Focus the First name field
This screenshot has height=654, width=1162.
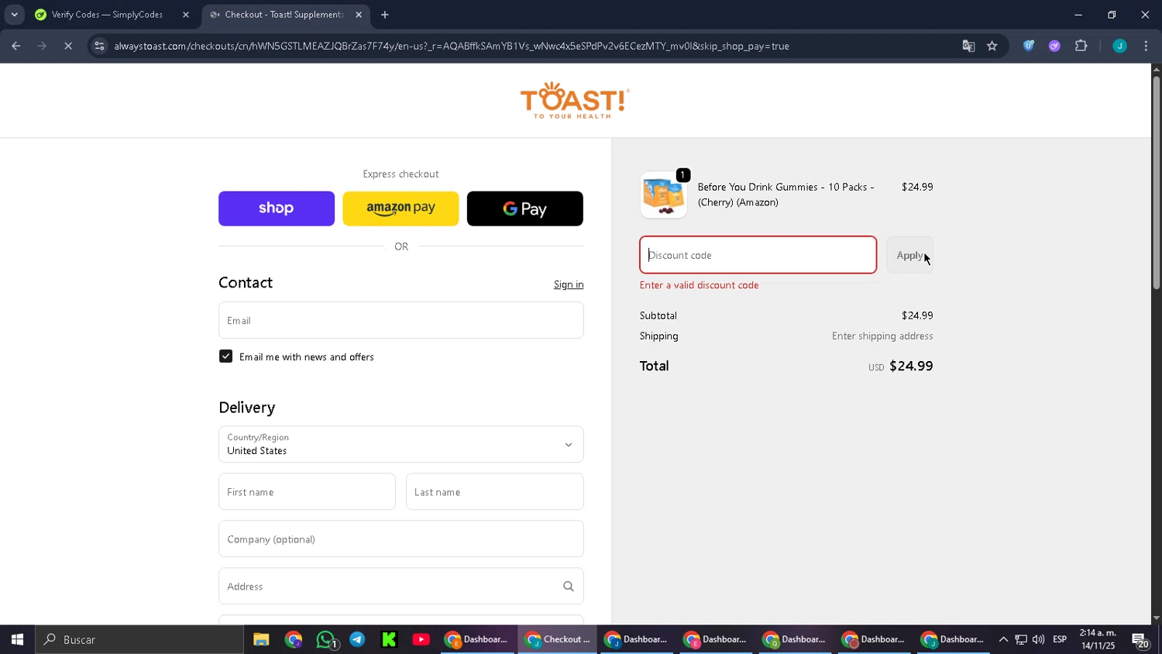[x=307, y=492]
